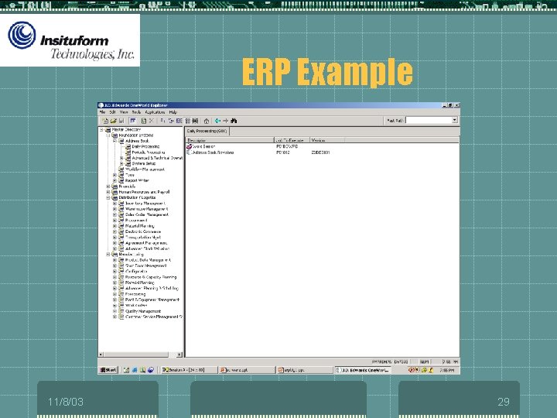The height and width of the screenshot is (418, 557).
Task: Click the new document toolbar icon
Action: click(105, 121)
